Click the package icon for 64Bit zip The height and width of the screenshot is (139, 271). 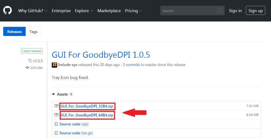(56, 115)
